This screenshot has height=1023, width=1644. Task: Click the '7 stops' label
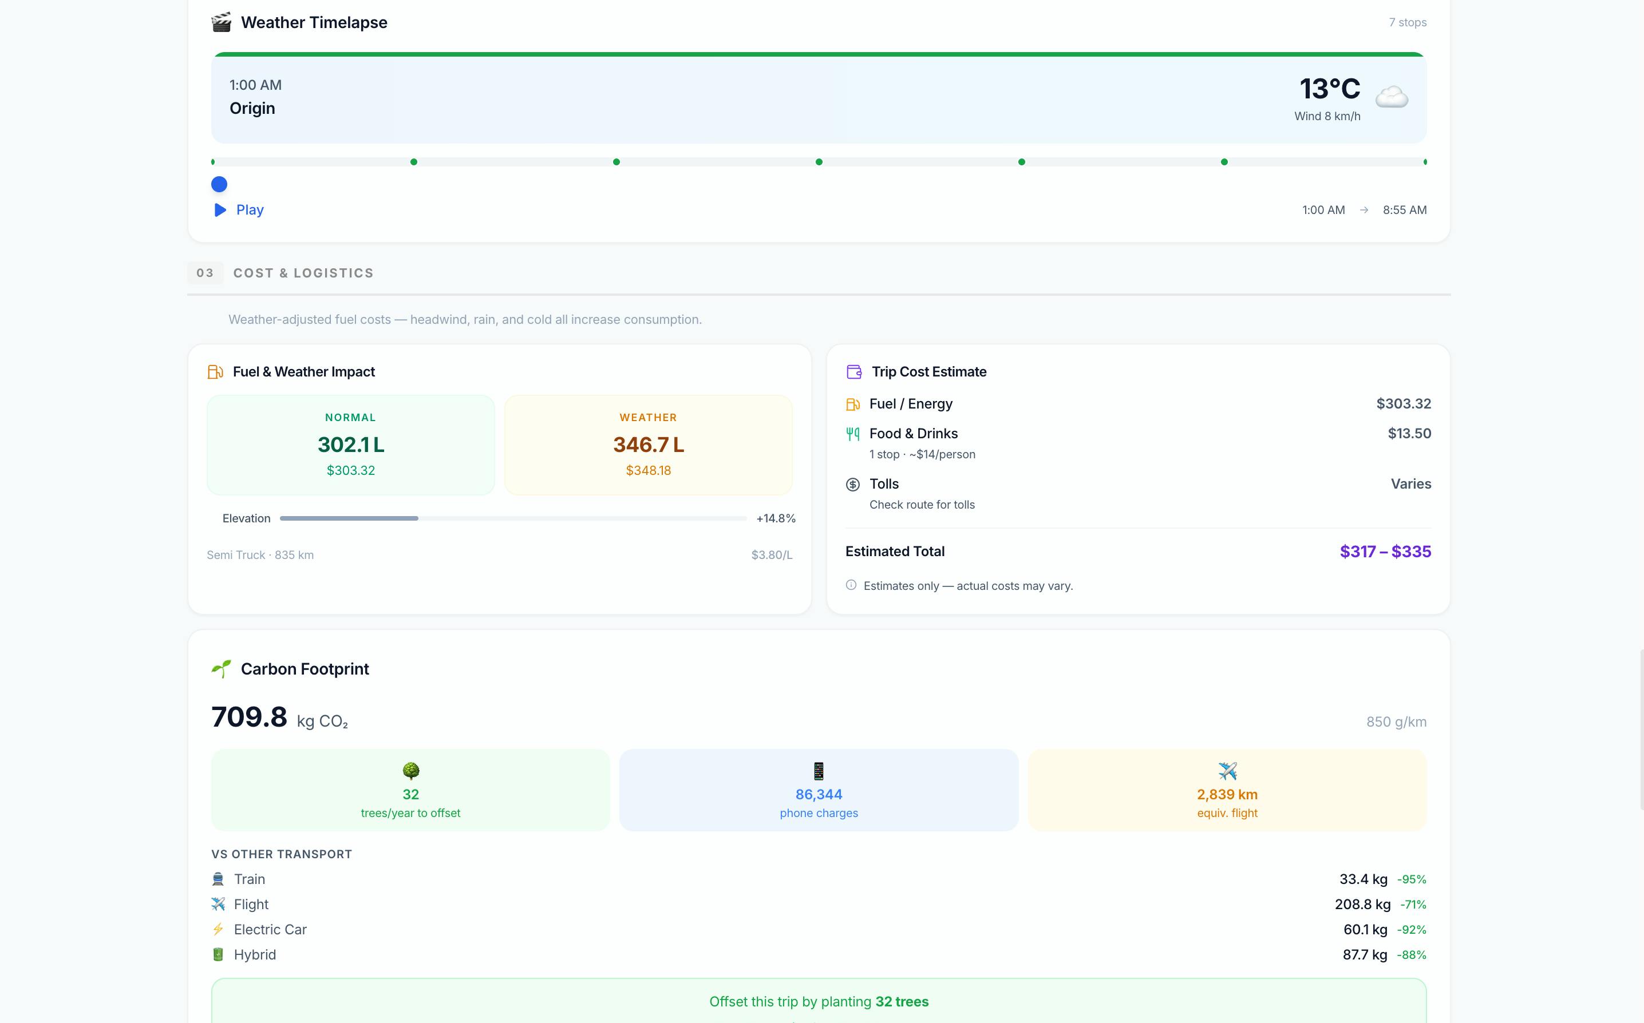(x=1408, y=22)
